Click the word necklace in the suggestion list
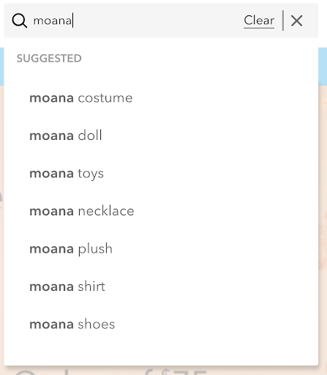 pos(106,211)
